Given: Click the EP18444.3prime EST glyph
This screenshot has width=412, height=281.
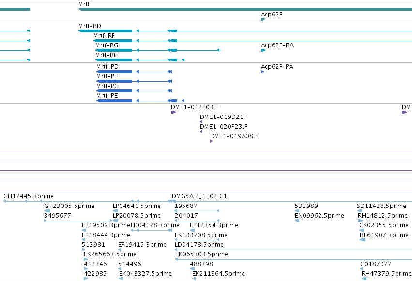Looking at the screenshot, I should coord(84,240).
